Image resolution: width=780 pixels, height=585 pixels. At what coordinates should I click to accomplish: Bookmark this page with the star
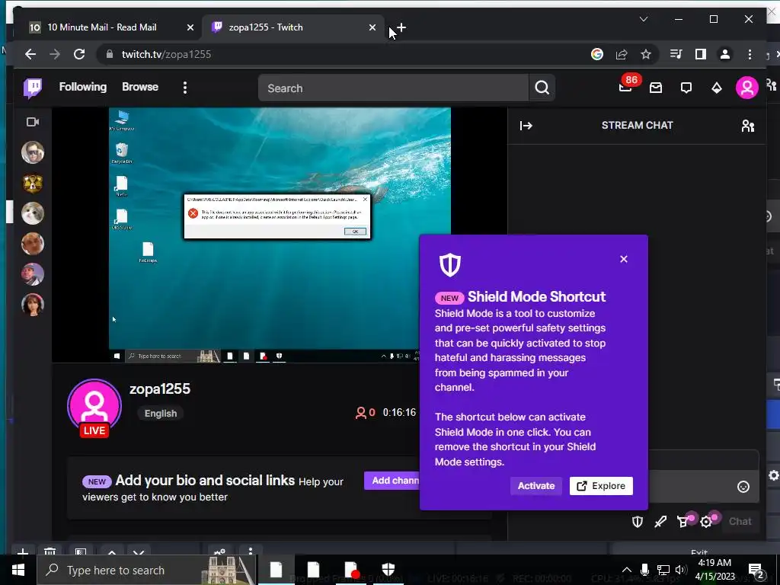tap(646, 54)
